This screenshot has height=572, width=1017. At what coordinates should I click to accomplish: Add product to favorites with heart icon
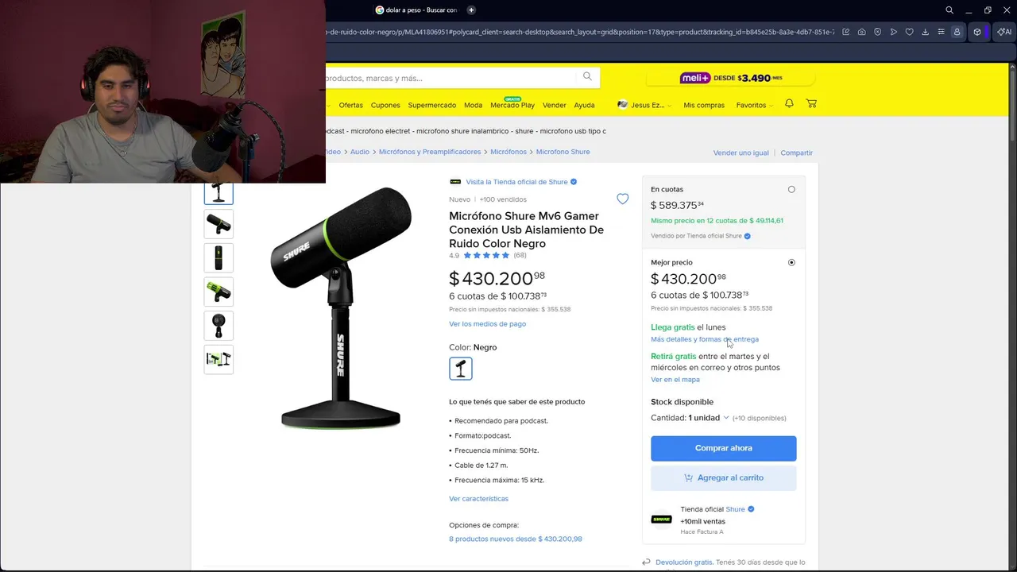point(623,199)
